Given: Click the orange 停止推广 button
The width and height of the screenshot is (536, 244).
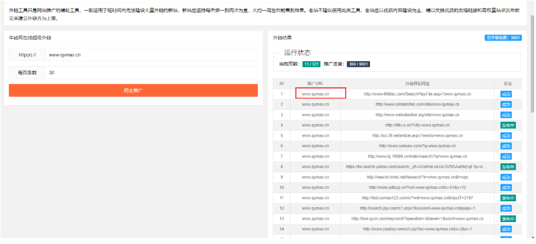Looking at the screenshot, I should tap(133, 90).
